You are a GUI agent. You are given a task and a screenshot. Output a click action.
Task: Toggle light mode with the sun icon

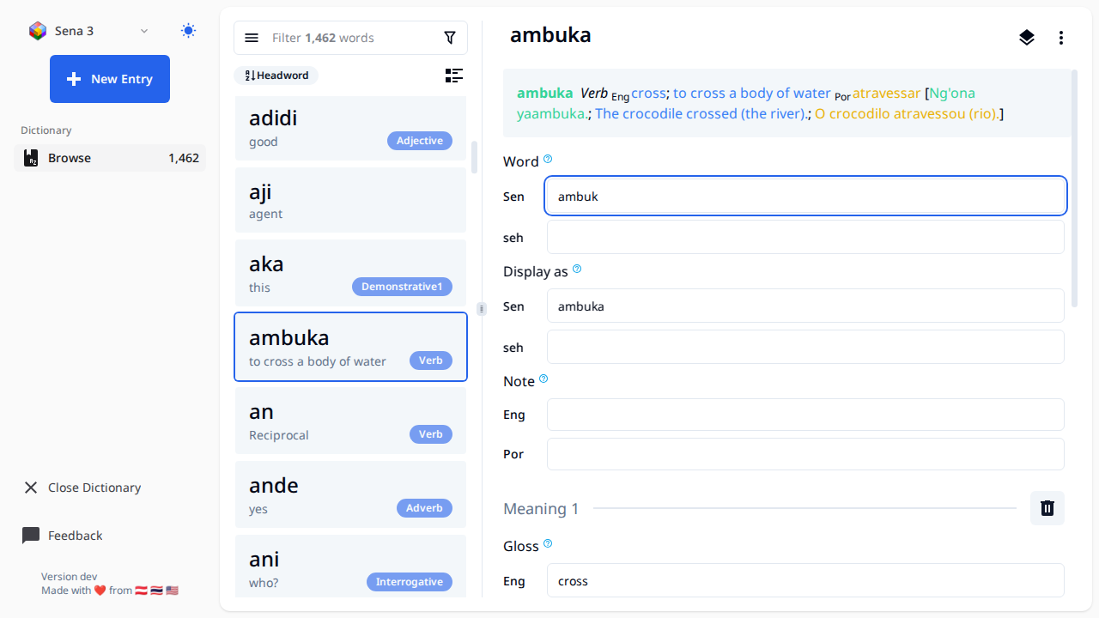pyautogui.click(x=188, y=29)
